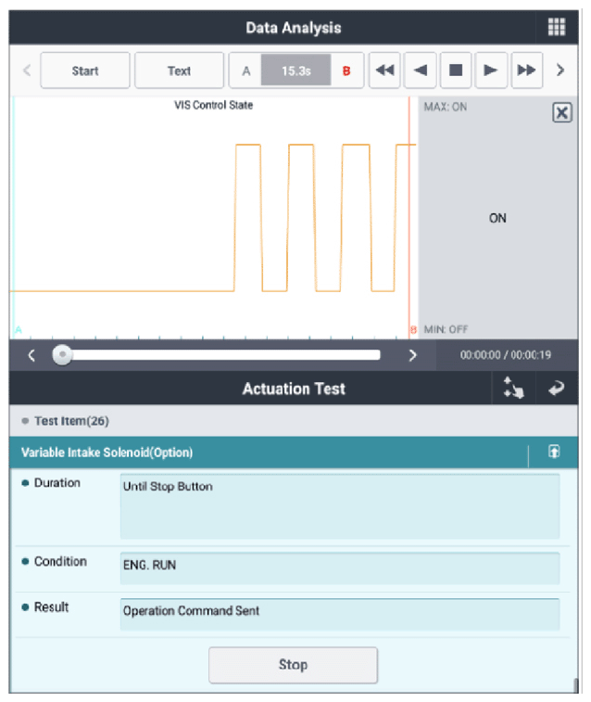
Task: Click the step backward play button
Action: click(420, 70)
